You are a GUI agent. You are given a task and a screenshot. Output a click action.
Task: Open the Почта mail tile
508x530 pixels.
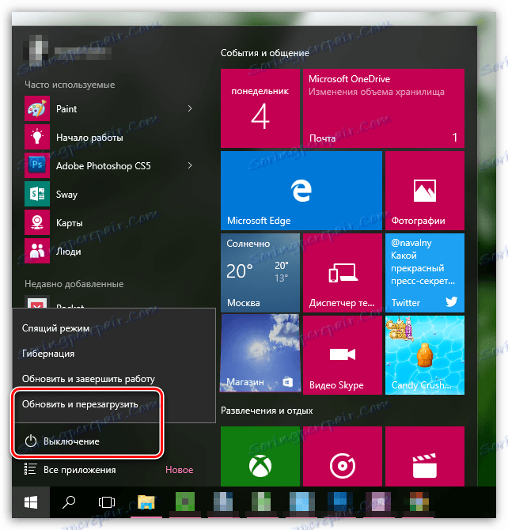384,108
